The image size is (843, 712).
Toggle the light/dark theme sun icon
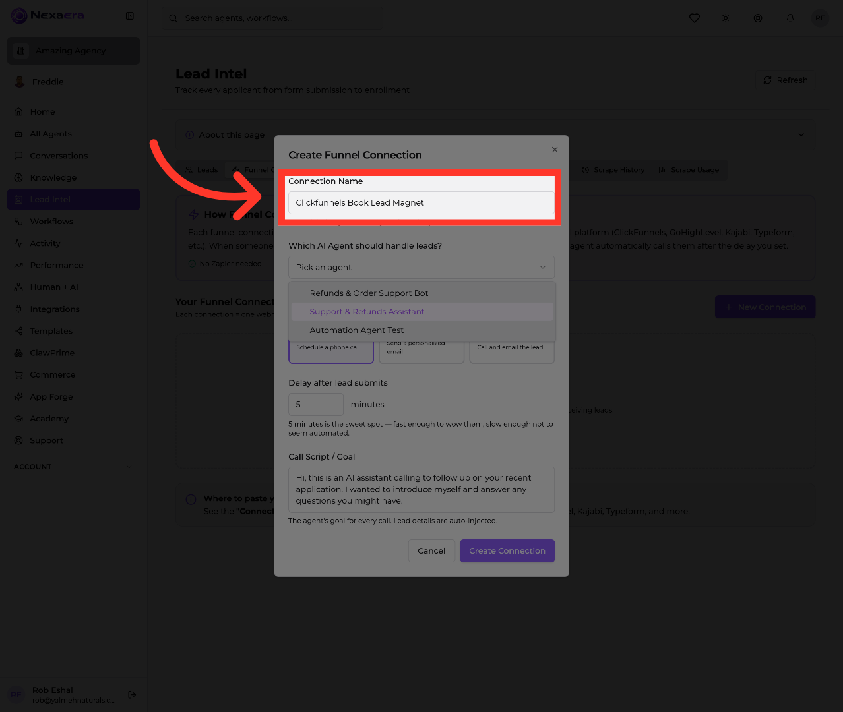[726, 18]
